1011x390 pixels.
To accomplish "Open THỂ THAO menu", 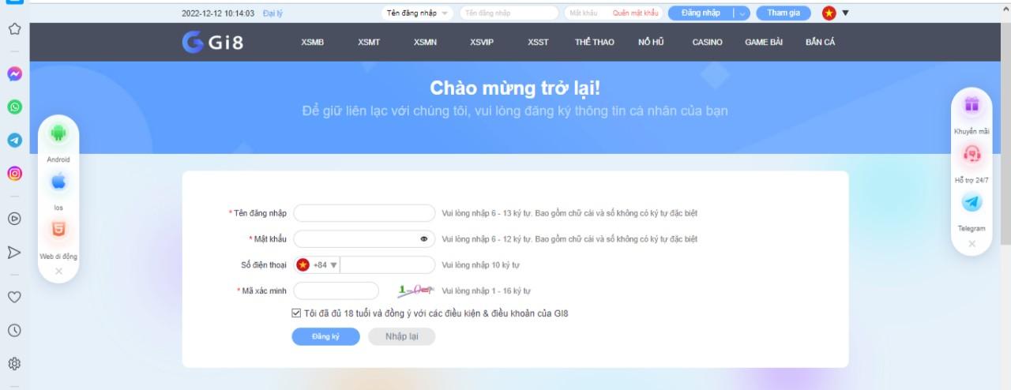I will click(594, 42).
